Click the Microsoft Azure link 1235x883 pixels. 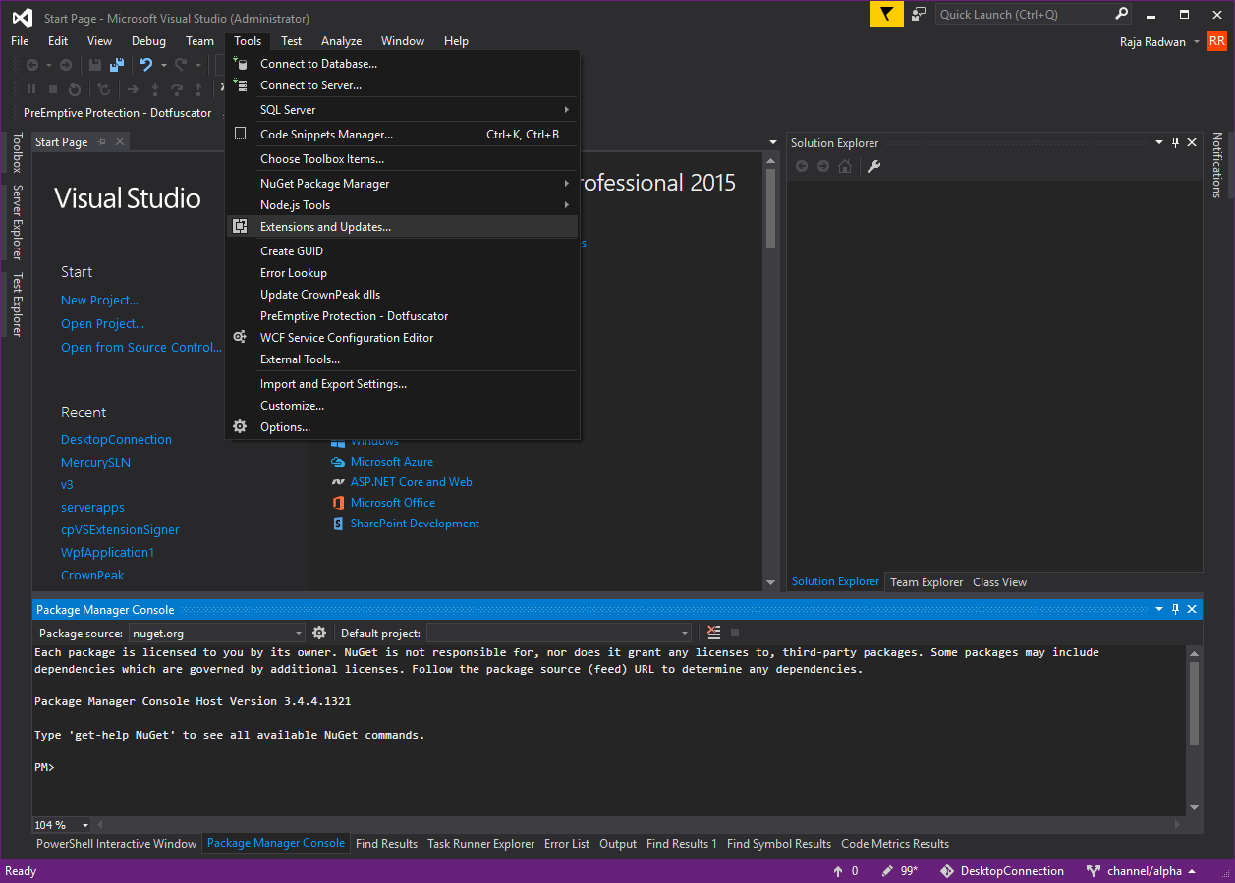[x=391, y=462]
